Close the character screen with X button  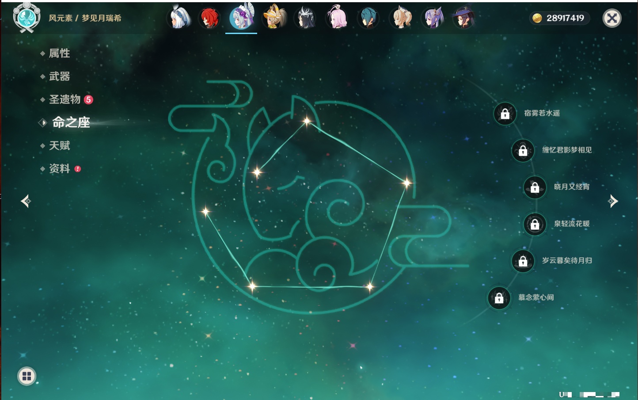click(612, 18)
